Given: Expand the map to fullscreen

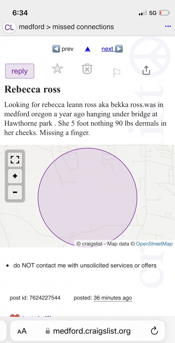Looking at the screenshot, I should coord(15,159).
